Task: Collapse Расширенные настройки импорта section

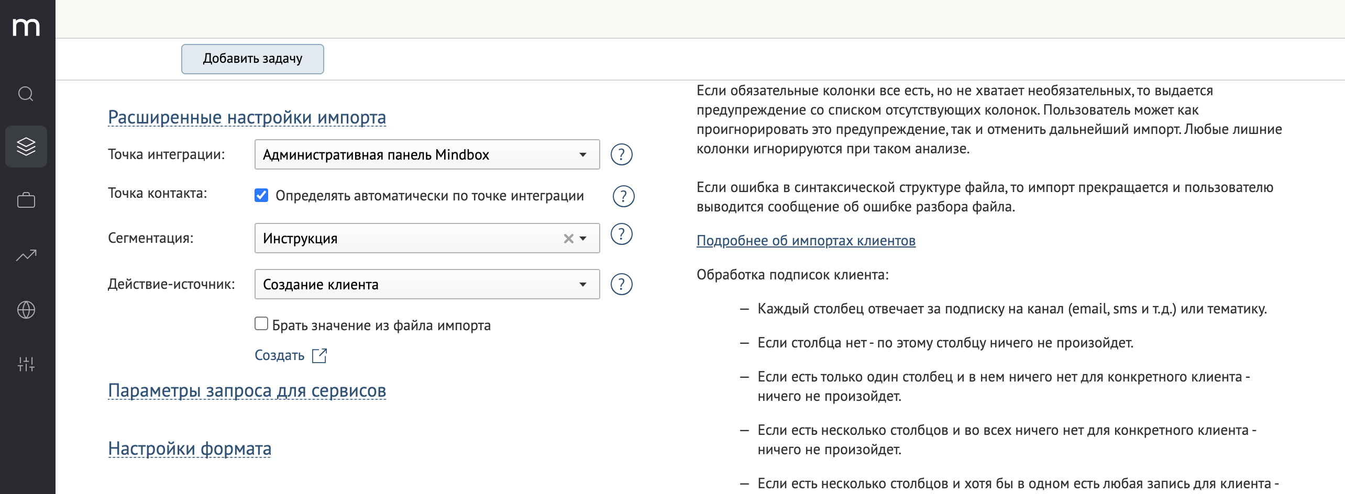Action: [x=247, y=117]
